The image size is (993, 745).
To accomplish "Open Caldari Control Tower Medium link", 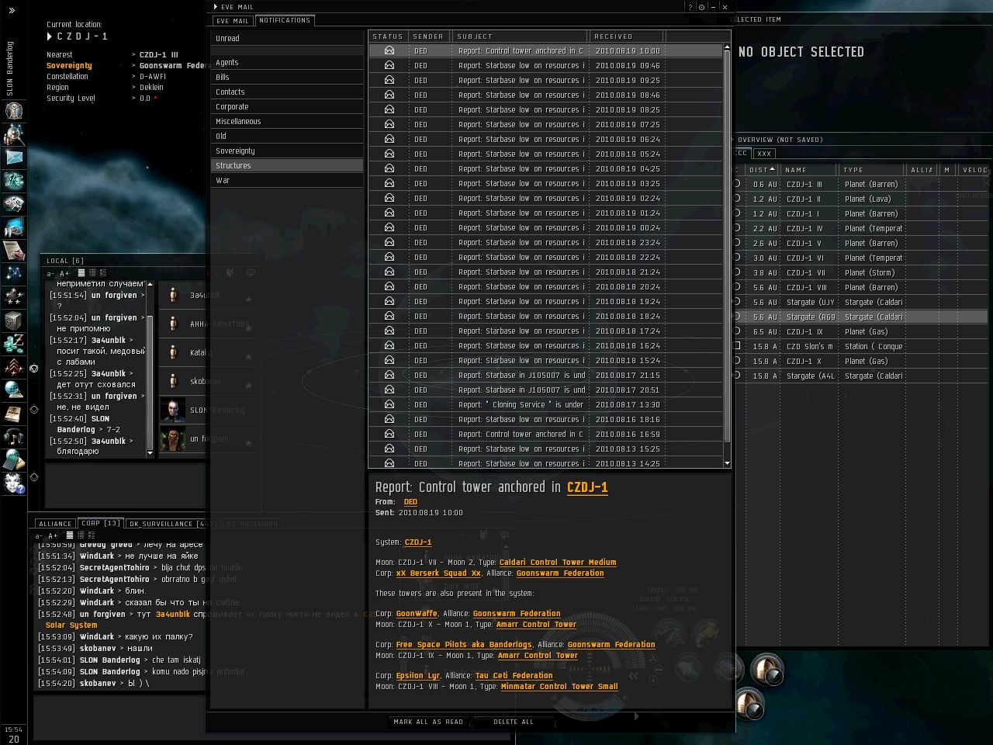I will [x=558, y=563].
